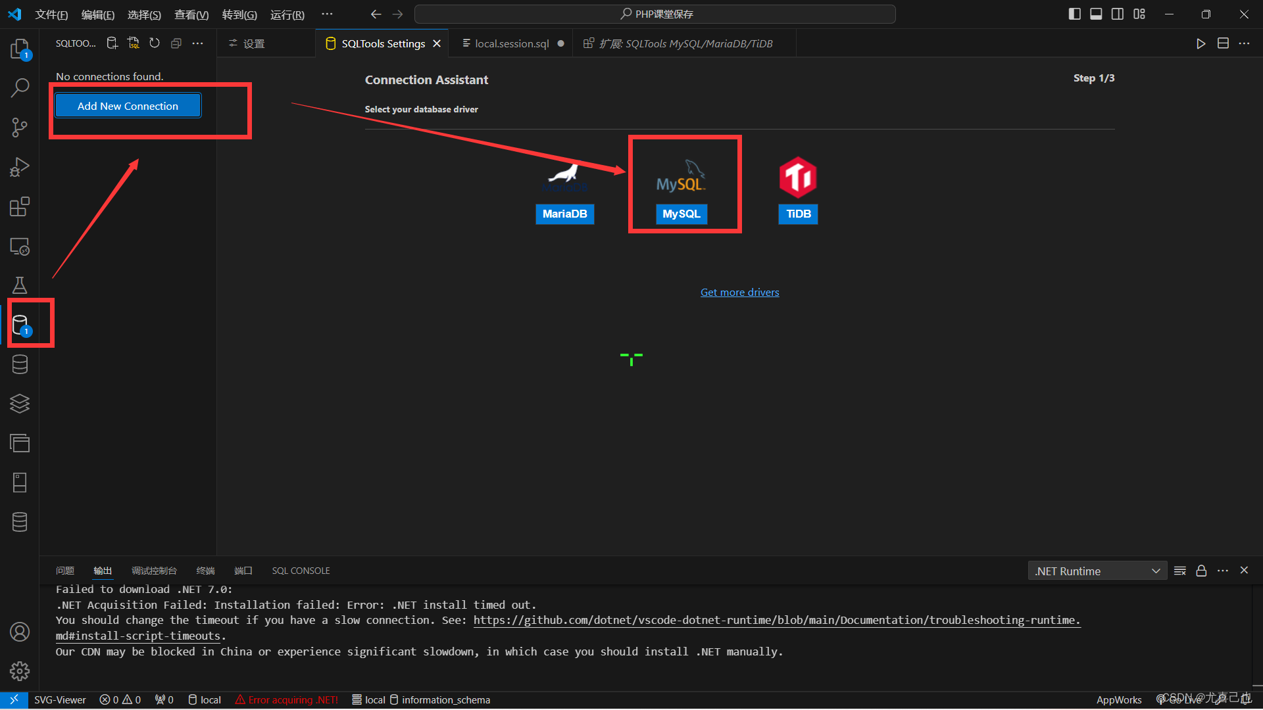Toggle primary side bar visibility
This screenshot has height=710, width=1263.
[1074, 14]
